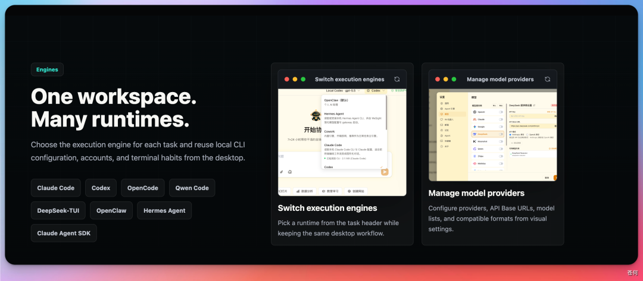The image size is (643, 281).
Task: Click the OpenAI provider logo
Action: [475, 112]
